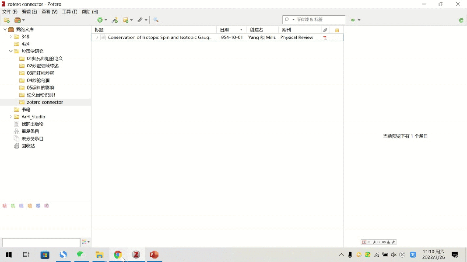
Task: Open Microsoft Store from the taskbar
Action: pyautogui.click(x=45, y=255)
